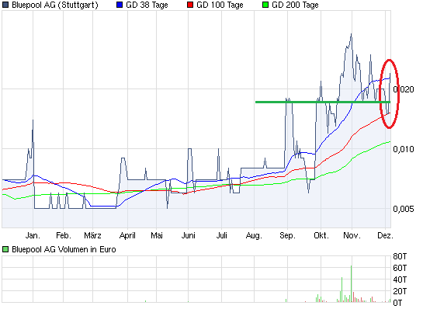Image resolution: width=423 pixels, height=309 pixels.
Task: Select the 'Bluepool AG (Stuttgart)' legend text
Action: coord(55,5)
